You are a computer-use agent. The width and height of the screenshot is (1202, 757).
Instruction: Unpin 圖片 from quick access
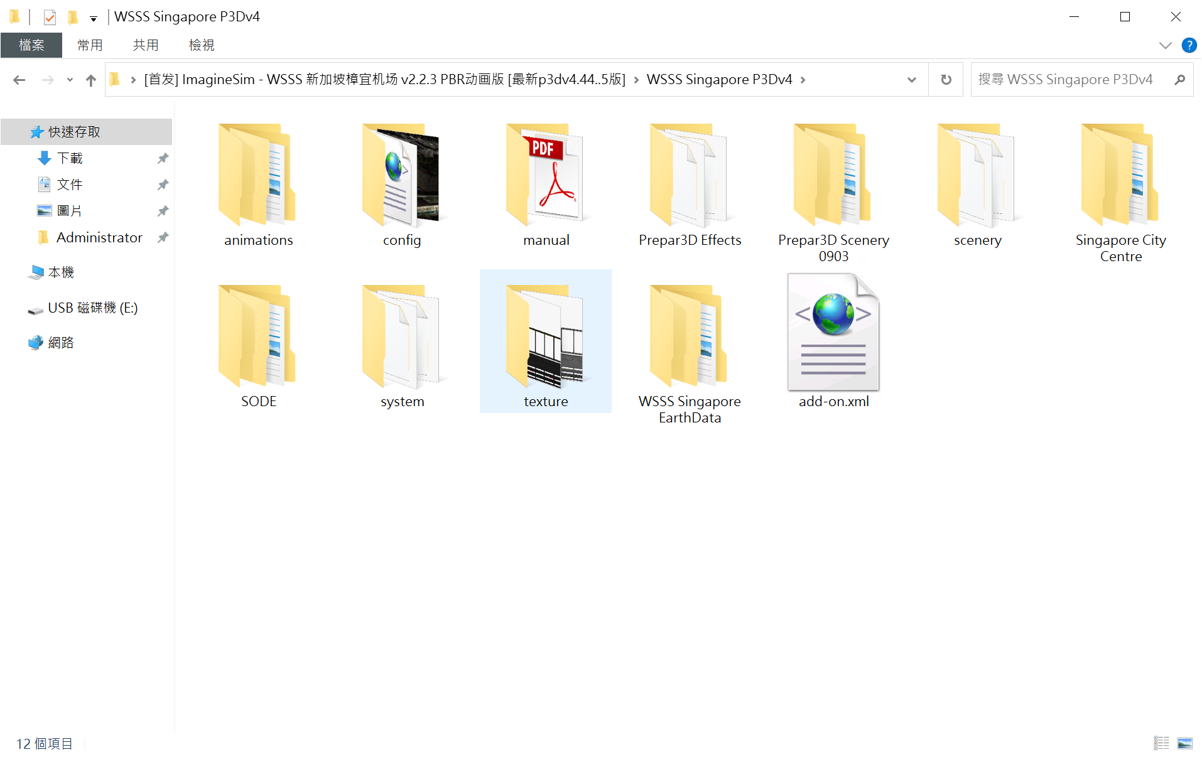point(163,211)
